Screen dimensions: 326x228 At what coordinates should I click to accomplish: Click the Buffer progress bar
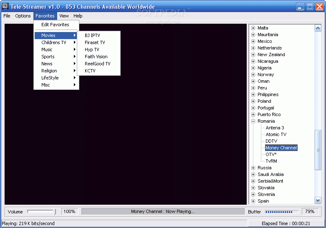[282, 212]
